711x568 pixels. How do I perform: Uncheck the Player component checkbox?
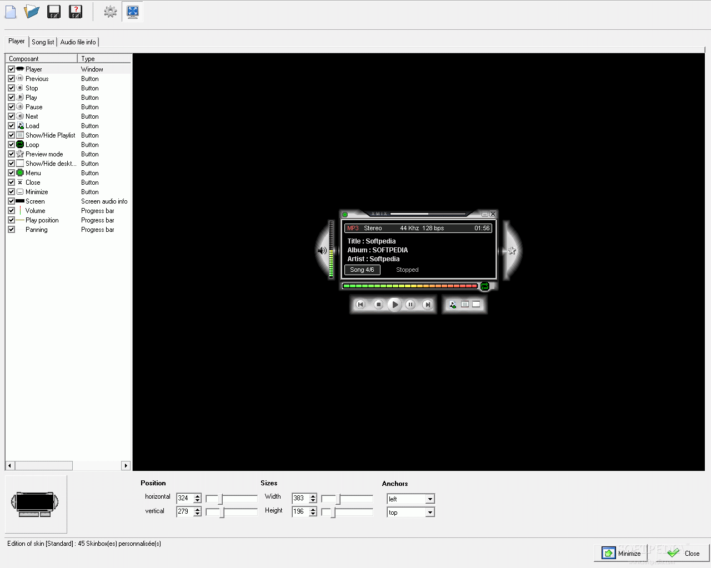click(x=11, y=69)
